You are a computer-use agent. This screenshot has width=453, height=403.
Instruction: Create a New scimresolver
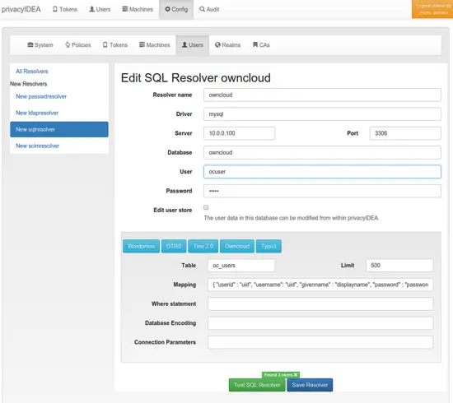[38, 146]
